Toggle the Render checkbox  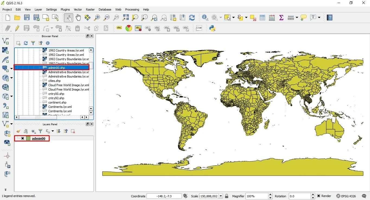click(319, 196)
